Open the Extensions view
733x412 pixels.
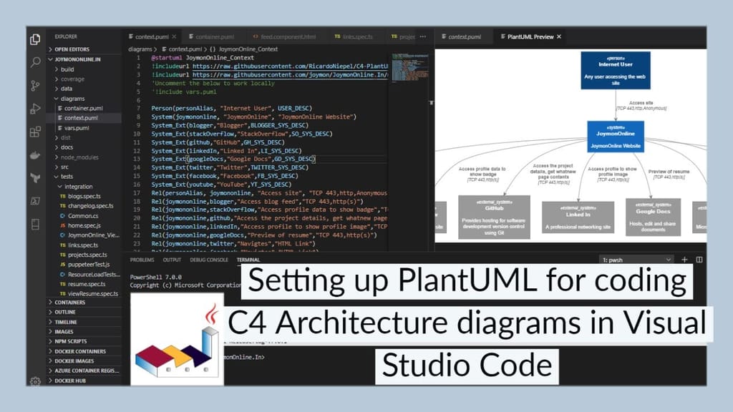(35, 132)
